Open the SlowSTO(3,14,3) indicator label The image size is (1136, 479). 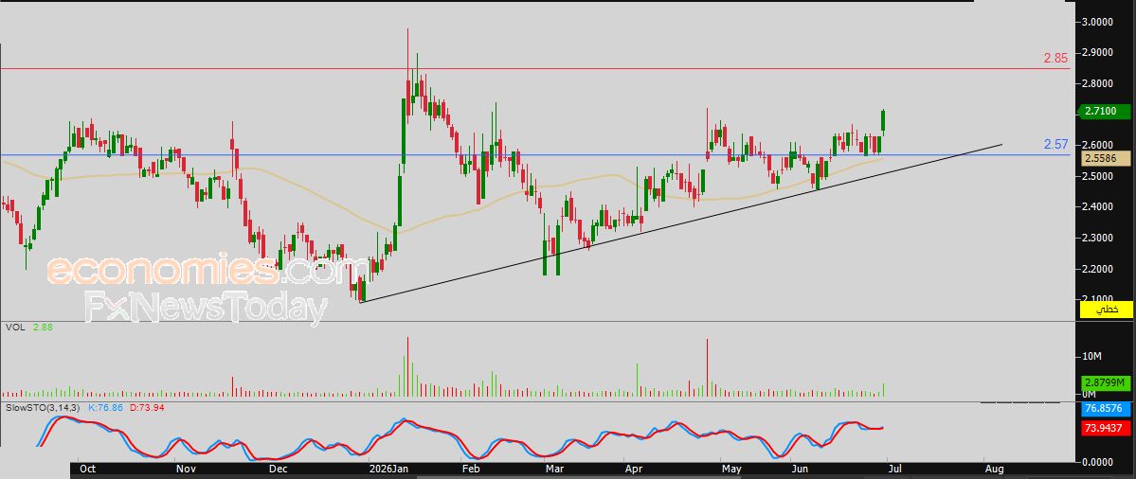tap(42, 409)
